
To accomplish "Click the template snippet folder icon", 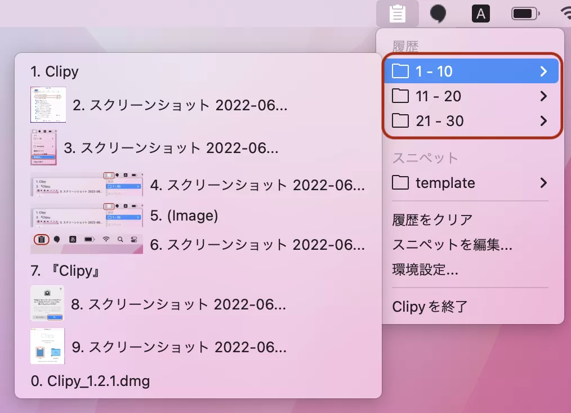I will click(400, 183).
